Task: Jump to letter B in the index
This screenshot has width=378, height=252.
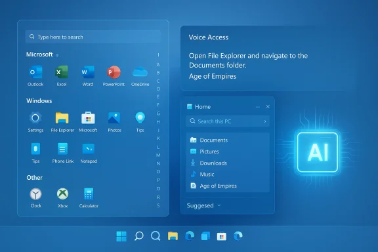Action: [158, 73]
